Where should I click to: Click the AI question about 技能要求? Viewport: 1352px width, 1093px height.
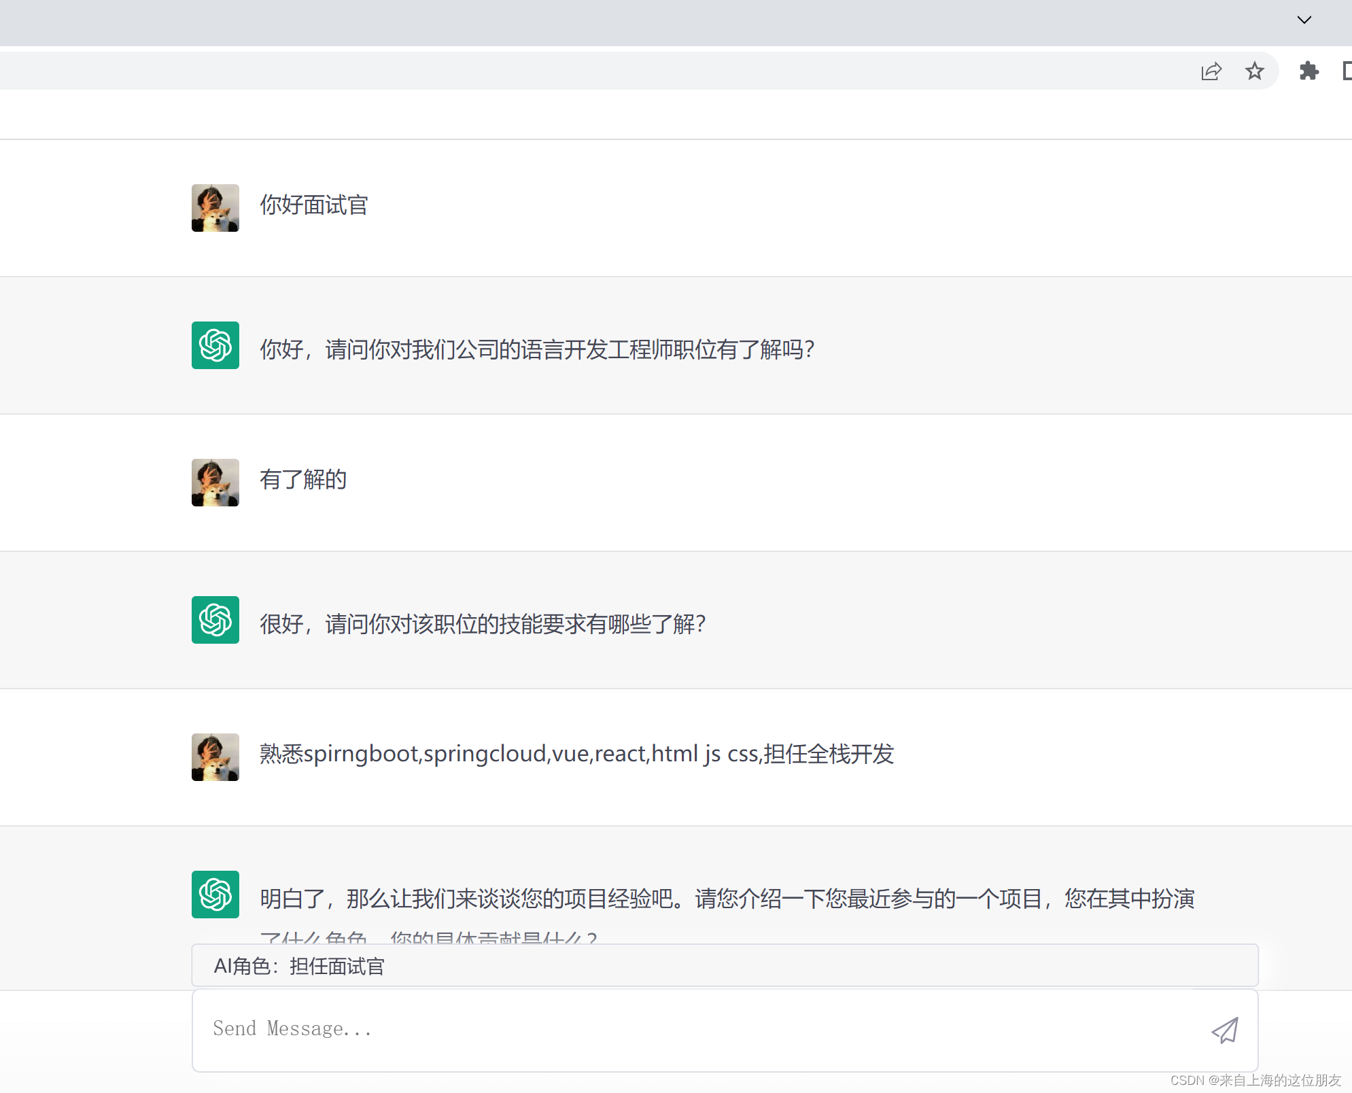tap(483, 624)
